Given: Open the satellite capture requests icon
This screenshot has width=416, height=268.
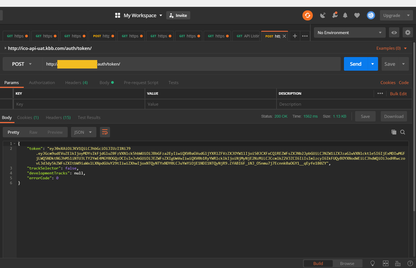Looking at the screenshot, I should (x=323, y=15).
